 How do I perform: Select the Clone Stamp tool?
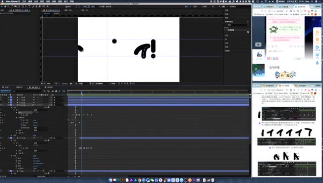click(x=36, y=7)
